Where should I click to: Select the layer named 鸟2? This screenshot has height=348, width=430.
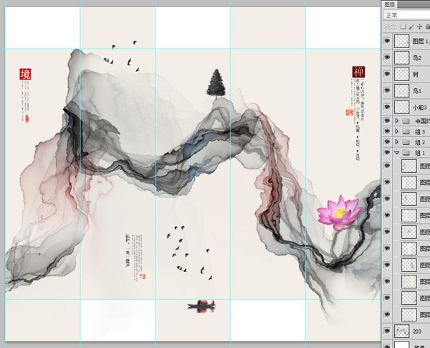tap(417, 58)
